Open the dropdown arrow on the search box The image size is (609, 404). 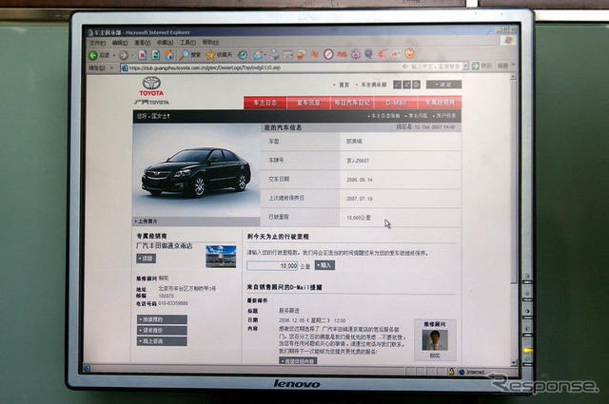pos(465,67)
